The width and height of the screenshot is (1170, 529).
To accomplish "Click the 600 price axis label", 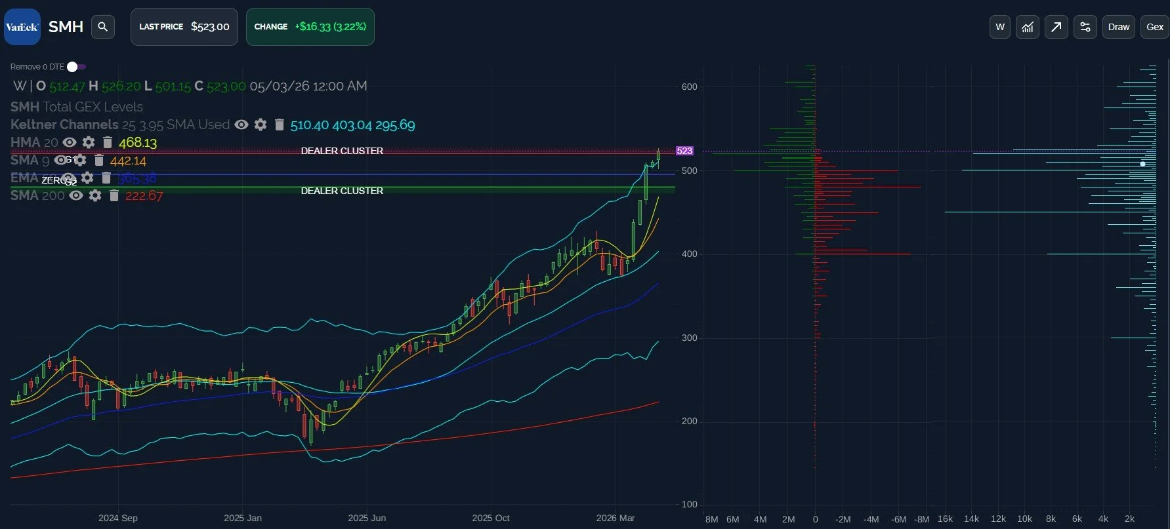I will point(690,87).
